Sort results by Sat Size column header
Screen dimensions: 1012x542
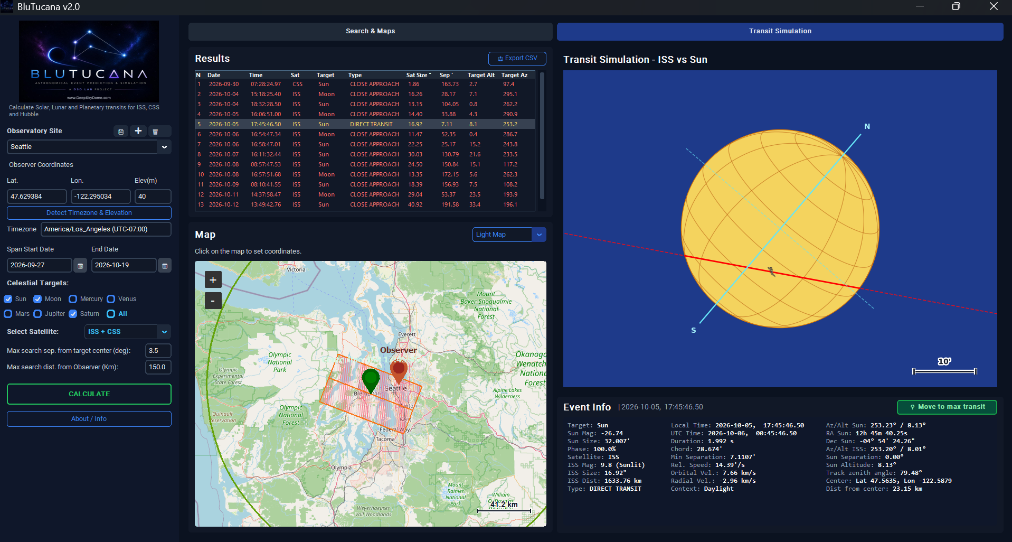418,75
